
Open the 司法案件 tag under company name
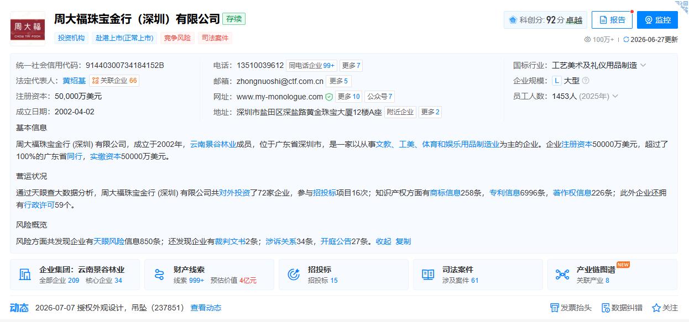(x=215, y=38)
